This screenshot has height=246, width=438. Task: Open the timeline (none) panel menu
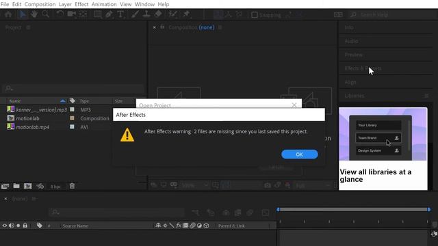coord(34,199)
